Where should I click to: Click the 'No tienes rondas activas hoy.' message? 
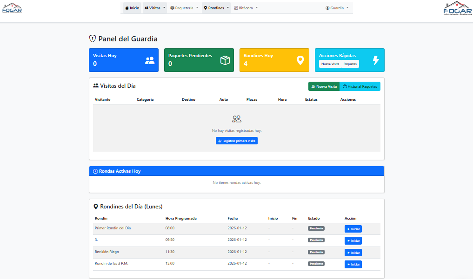236,183
